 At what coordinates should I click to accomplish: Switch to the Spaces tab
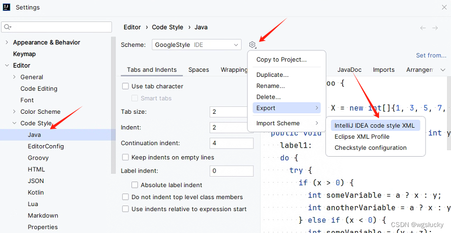coord(198,70)
